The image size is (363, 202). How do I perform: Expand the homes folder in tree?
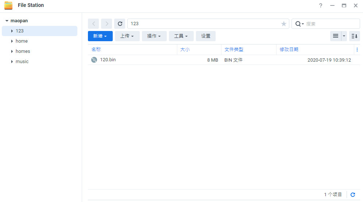(12, 51)
